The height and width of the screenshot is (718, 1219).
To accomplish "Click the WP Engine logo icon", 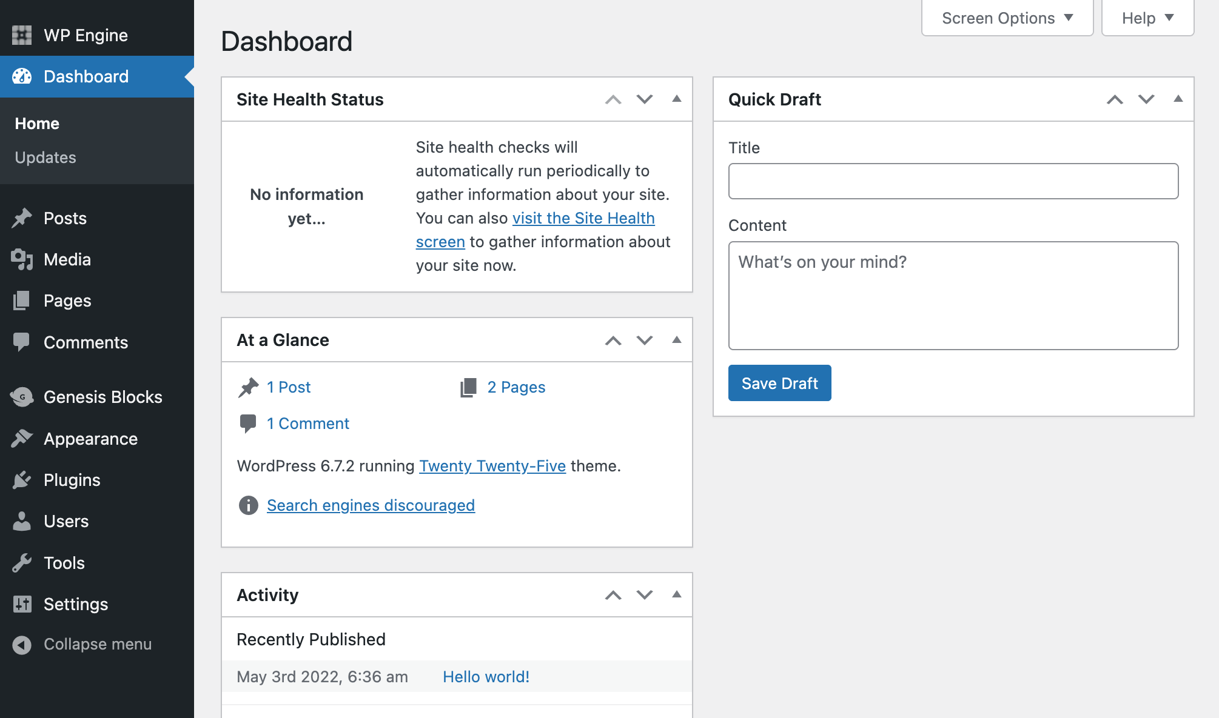I will (x=22, y=35).
